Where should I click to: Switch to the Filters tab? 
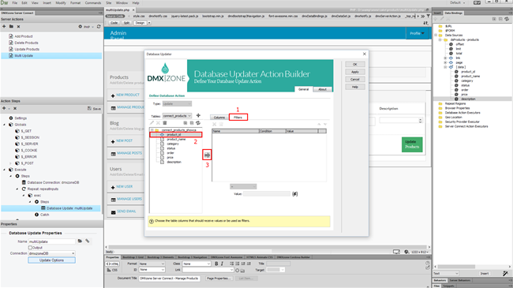coord(238,117)
